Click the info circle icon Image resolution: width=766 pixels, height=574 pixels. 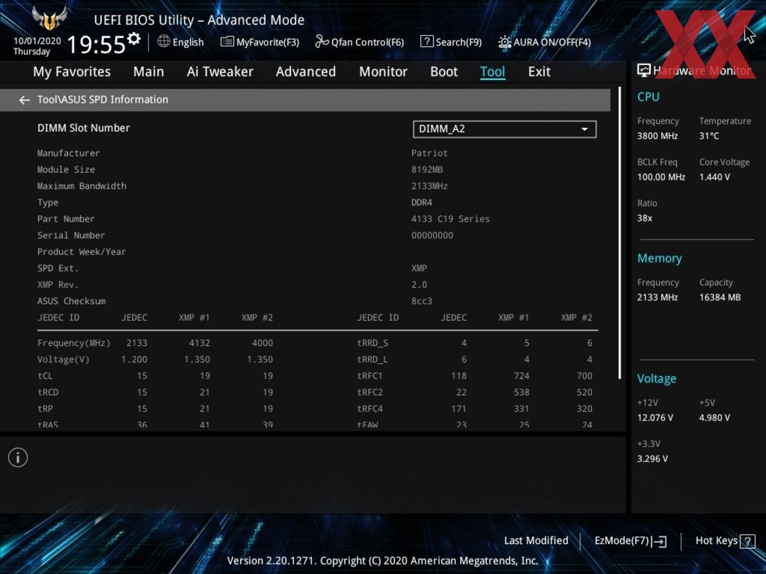pyautogui.click(x=18, y=458)
